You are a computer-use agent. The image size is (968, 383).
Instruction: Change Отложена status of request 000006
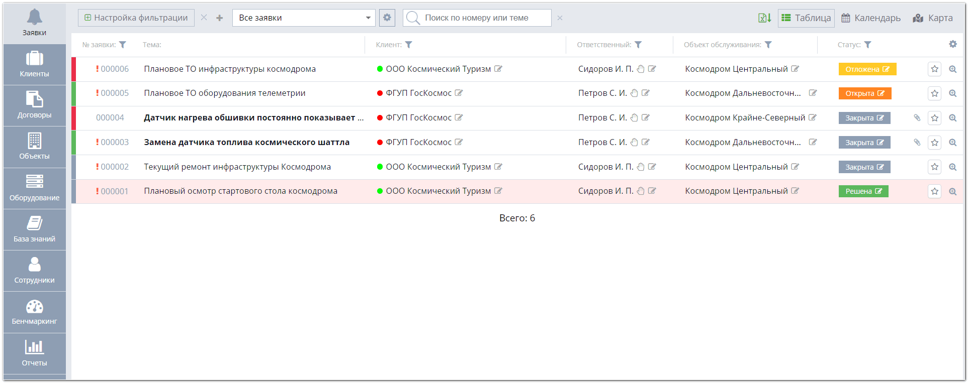tap(867, 69)
